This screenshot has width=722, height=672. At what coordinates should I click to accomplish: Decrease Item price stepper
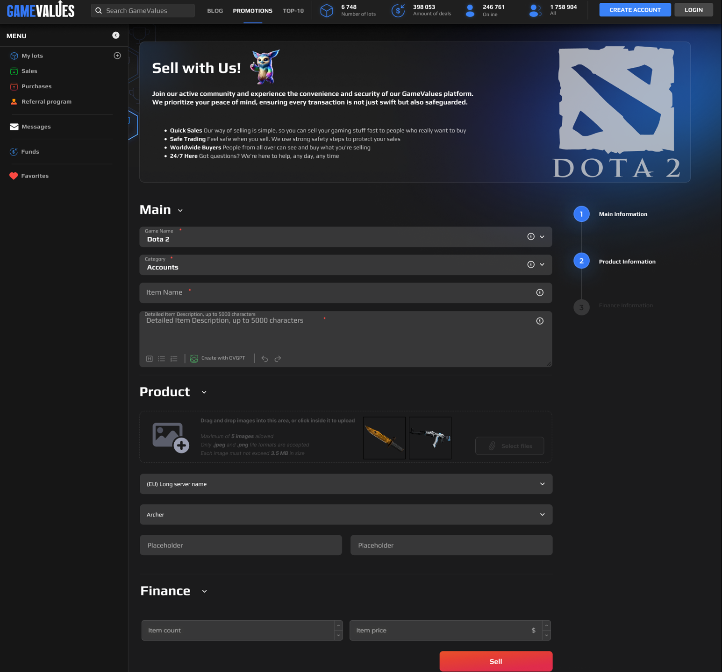546,635
